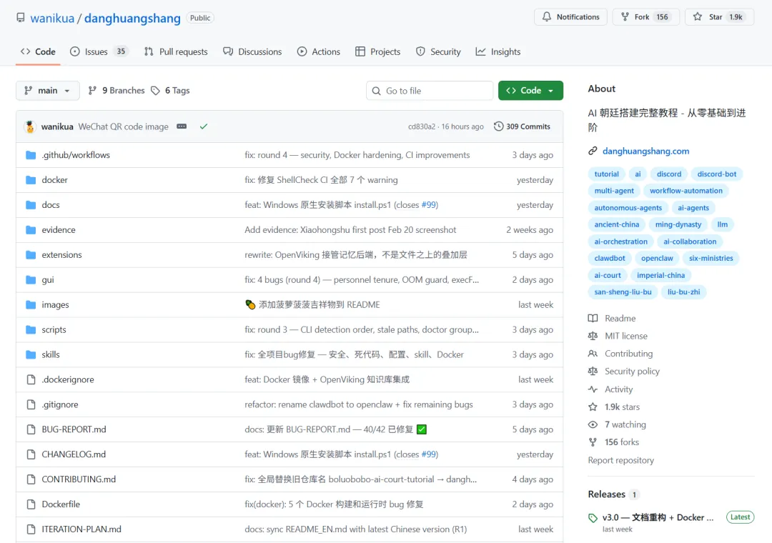Viewport: 772px width, 543px height.
Task: Click the MIT license scale icon
Action: pyautogui.click(x=593, y=336)
